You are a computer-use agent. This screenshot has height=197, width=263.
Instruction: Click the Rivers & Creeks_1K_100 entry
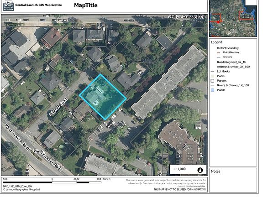233,85
